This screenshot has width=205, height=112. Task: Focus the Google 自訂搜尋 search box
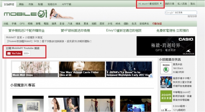181,13
